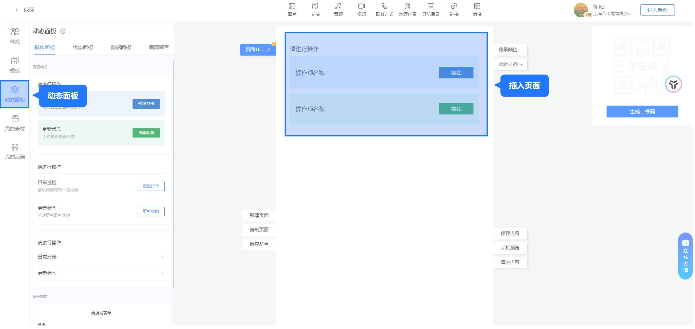Insert a table using 表格 icon
Viewport: 695px width, 329px height.
coord(477,10)
